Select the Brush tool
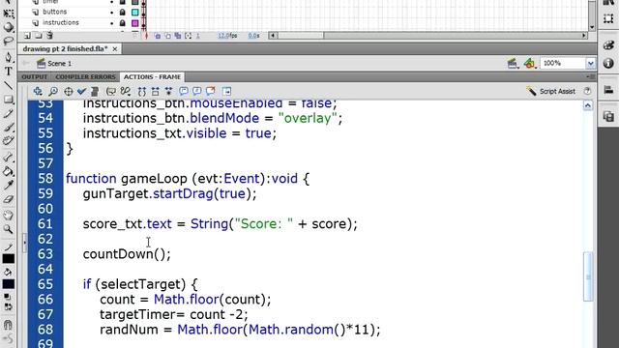This screenshot has height=348, width=619. (9, 127)
